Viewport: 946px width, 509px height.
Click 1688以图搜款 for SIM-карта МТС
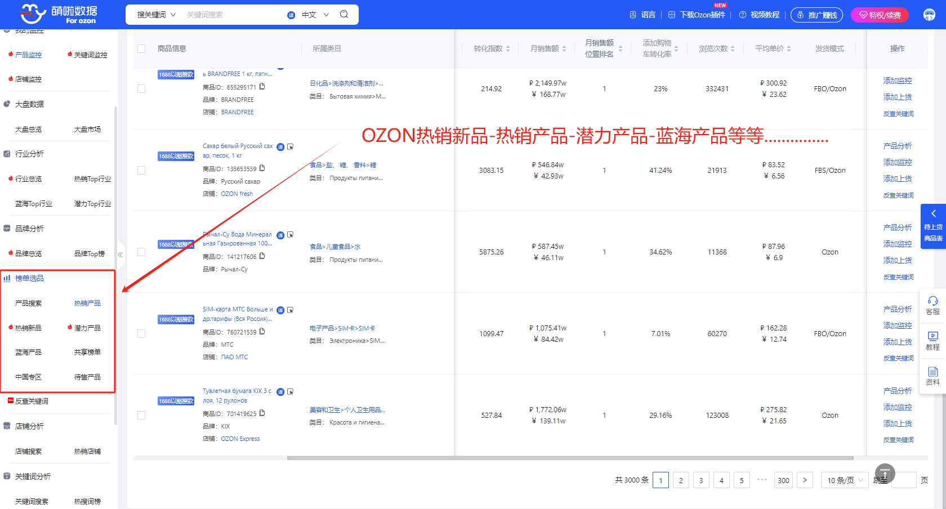coord(176,319)
